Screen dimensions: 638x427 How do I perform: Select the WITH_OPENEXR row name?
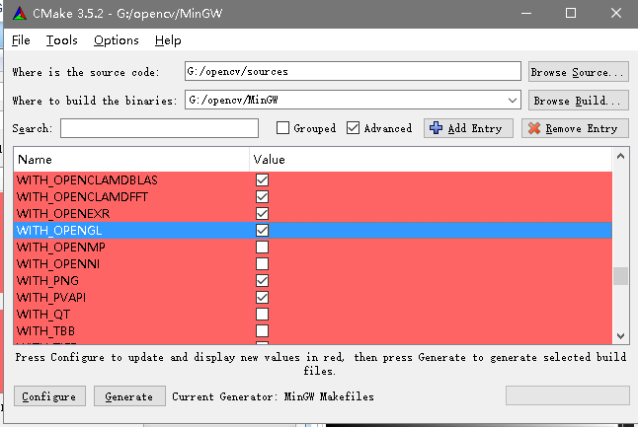[63, 214]
